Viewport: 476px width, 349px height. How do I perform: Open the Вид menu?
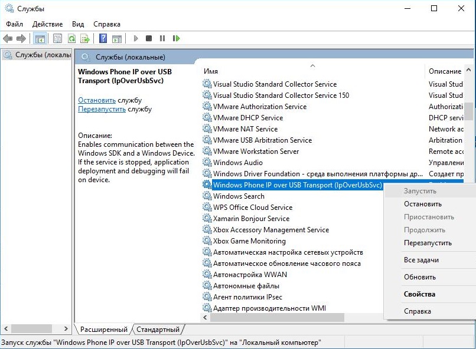tap(78, 24)
